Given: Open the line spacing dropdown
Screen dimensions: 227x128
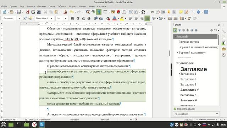Looking at the screenshot, I should point(186,18).
